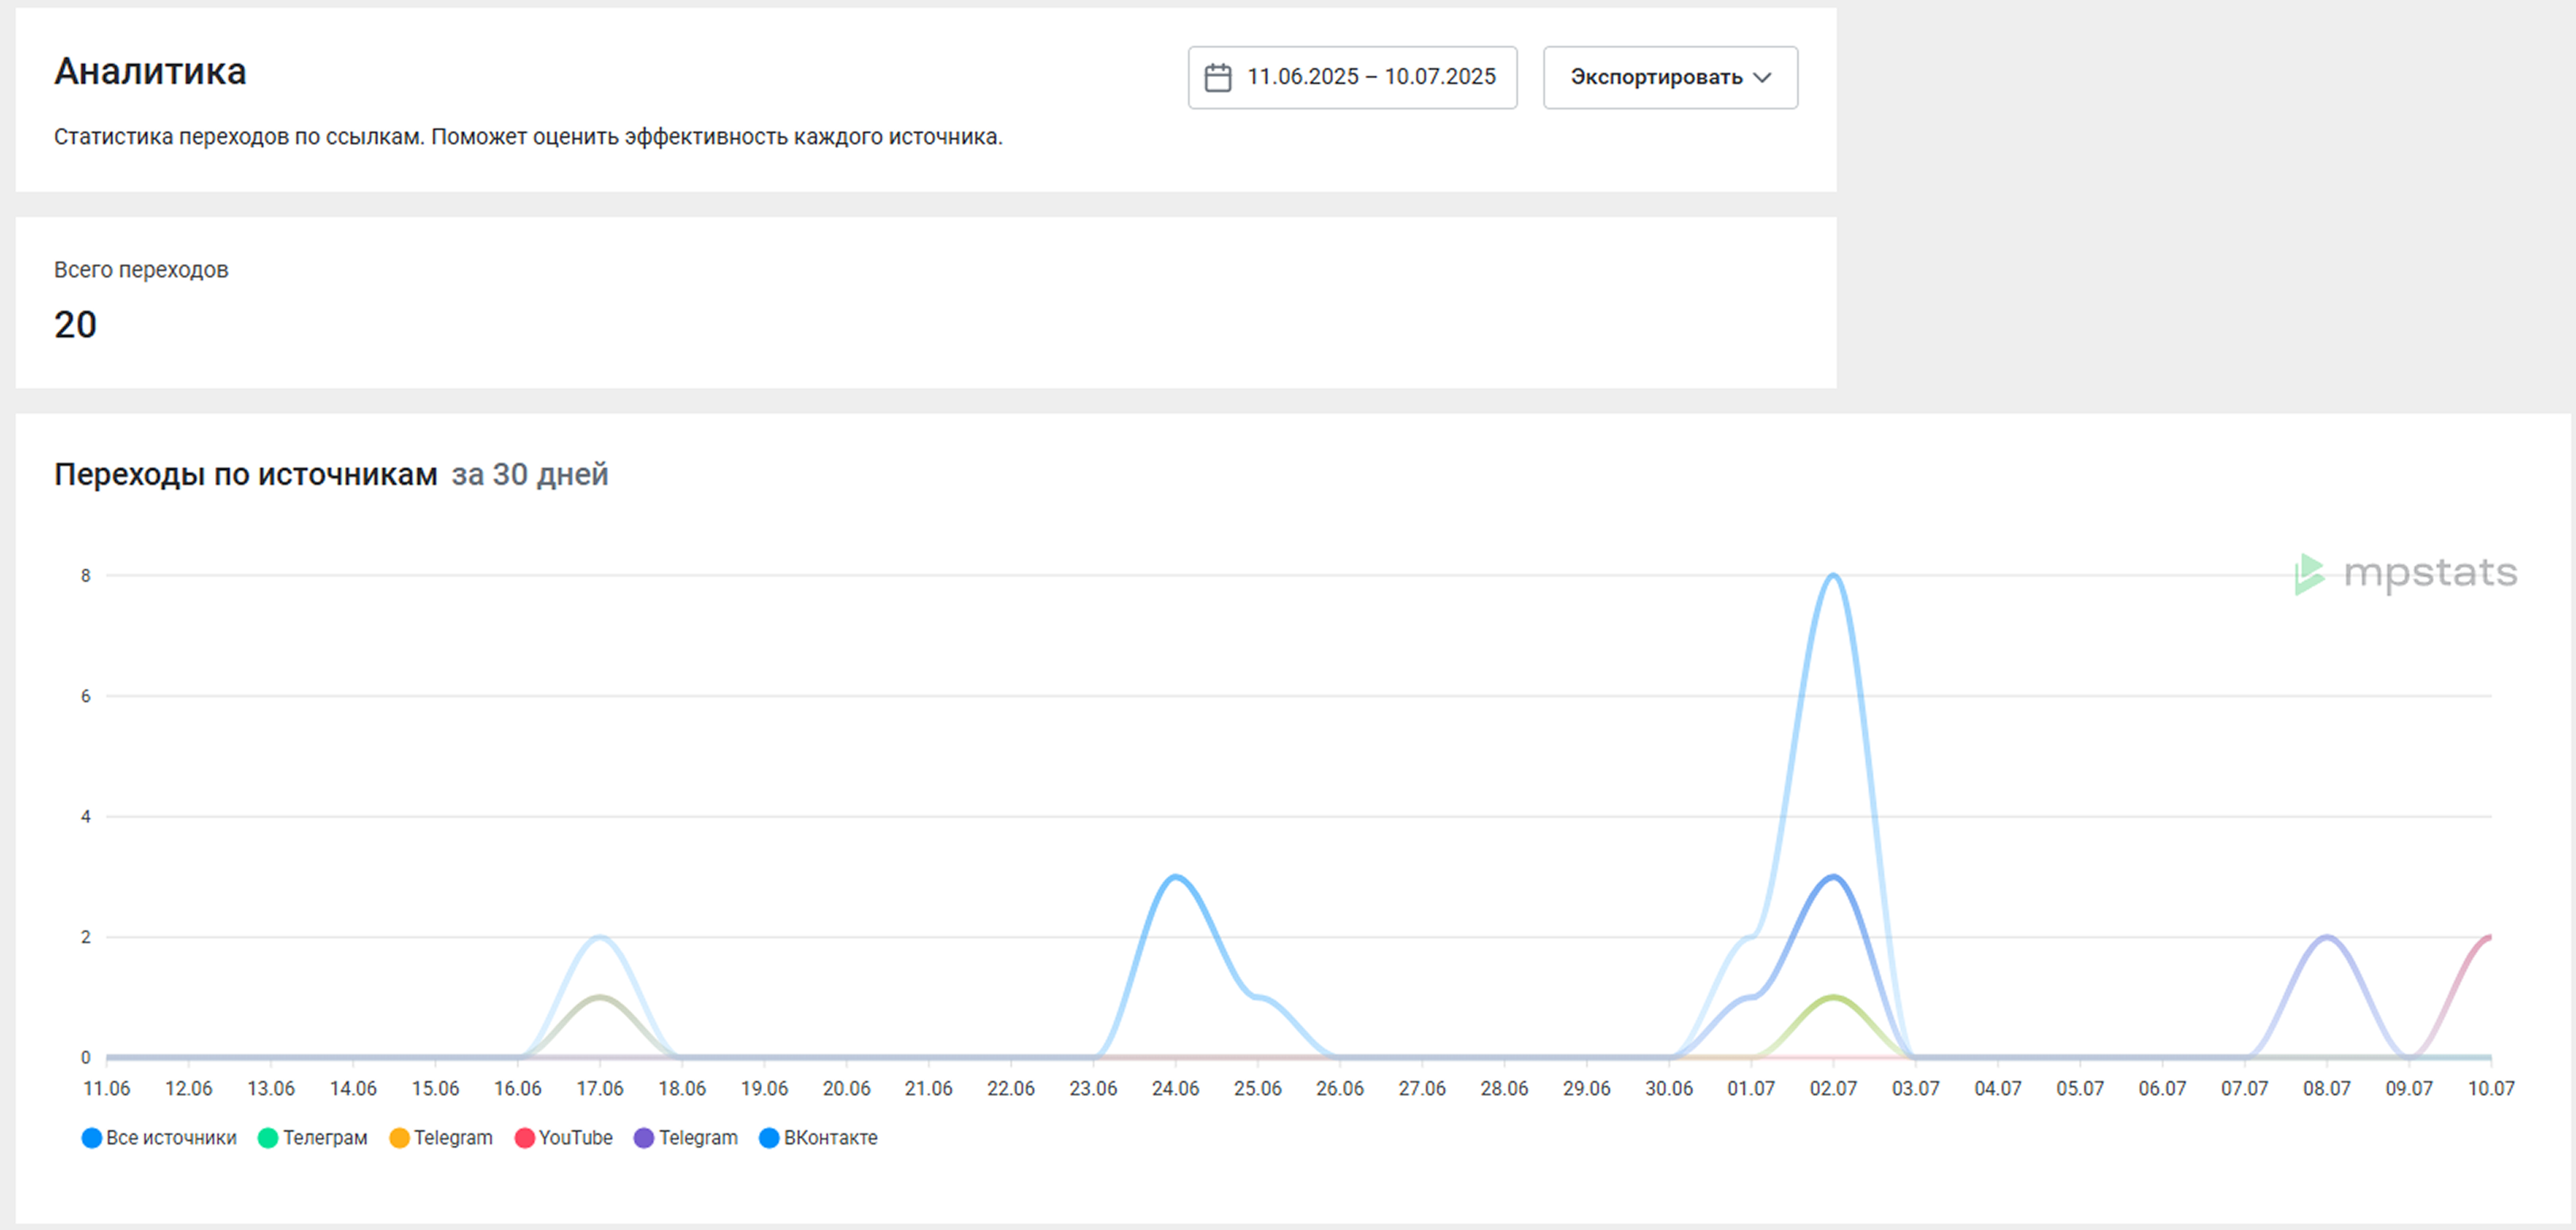Click the Переходы по источникам chart title
Image resolution: width=2576 pixels, height=1230 pixels.
246,474
